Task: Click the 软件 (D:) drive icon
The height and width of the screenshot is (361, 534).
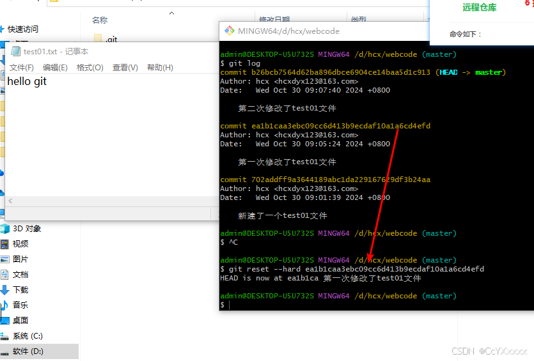Action: pos(4,353)
